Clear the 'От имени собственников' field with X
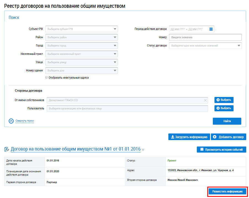Image resolution: width=249 pixels, height=198 pixels. pos(205,100)
